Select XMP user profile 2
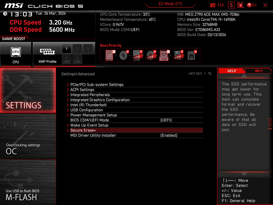The width and height of the screenshot is (273, 205). coord(77,60)
